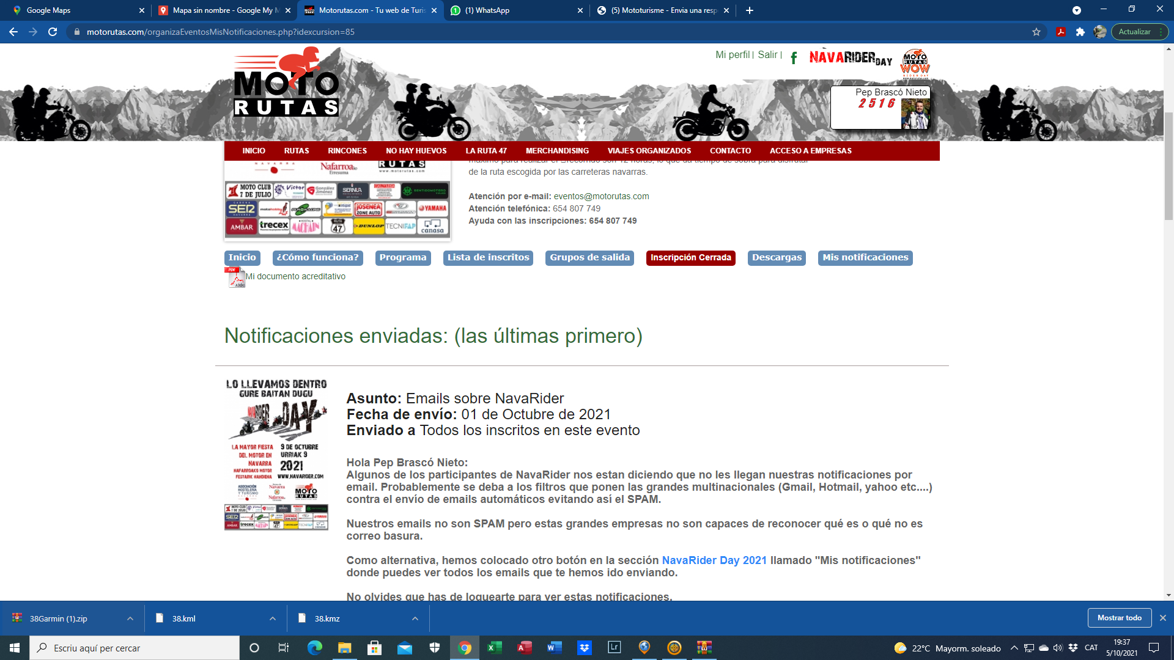Screen dimensions: 1174x660
Task: Click the Mi perfil link
Action: (x=733, y=55)
